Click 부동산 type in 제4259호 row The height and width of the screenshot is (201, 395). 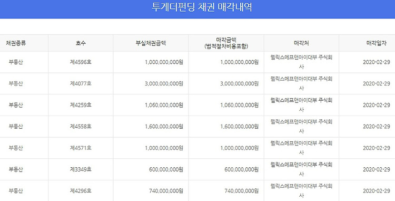point(16,105)
